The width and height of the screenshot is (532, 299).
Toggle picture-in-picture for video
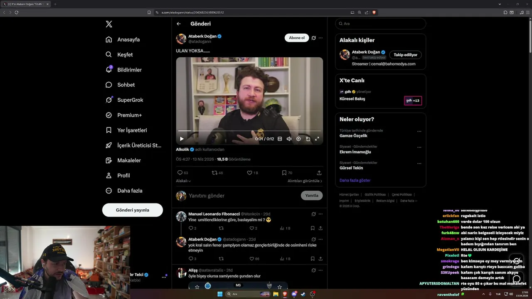(308, 139)
